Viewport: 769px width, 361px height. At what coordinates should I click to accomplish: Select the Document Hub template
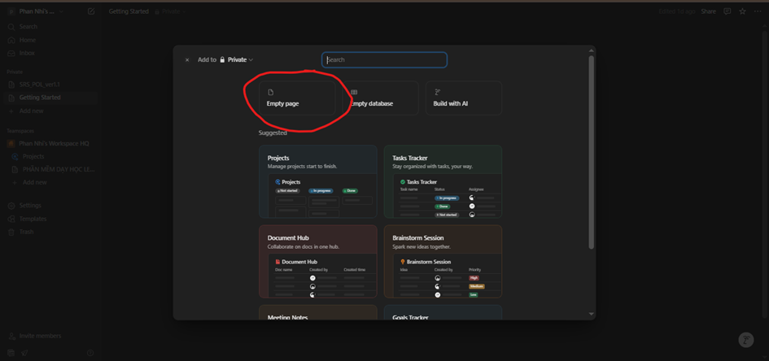pyautogui.click(x=317, y=261)
